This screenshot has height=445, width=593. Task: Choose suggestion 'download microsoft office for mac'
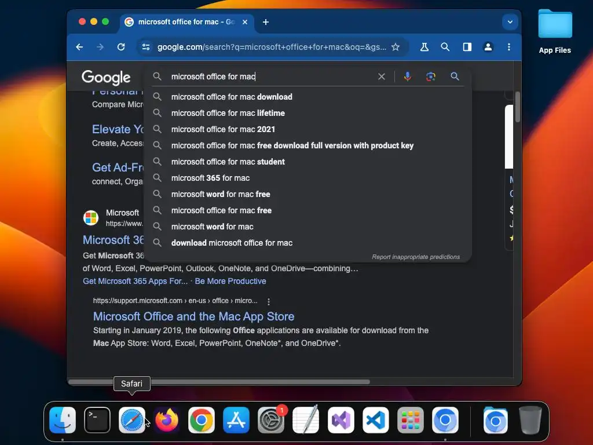[308, 243]
